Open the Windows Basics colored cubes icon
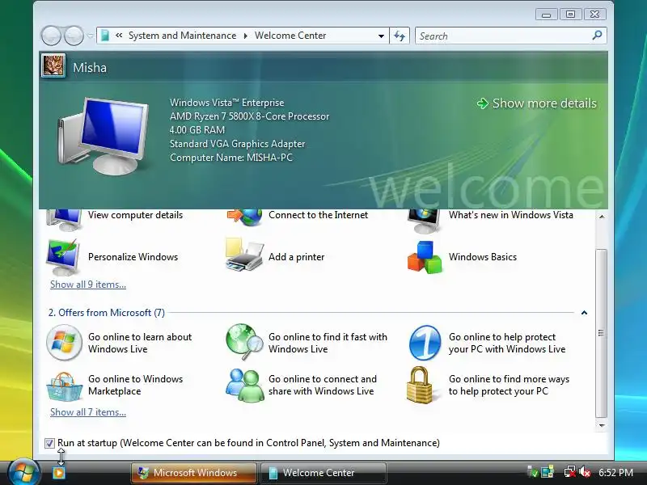The image size is (647, 485). 425,257
